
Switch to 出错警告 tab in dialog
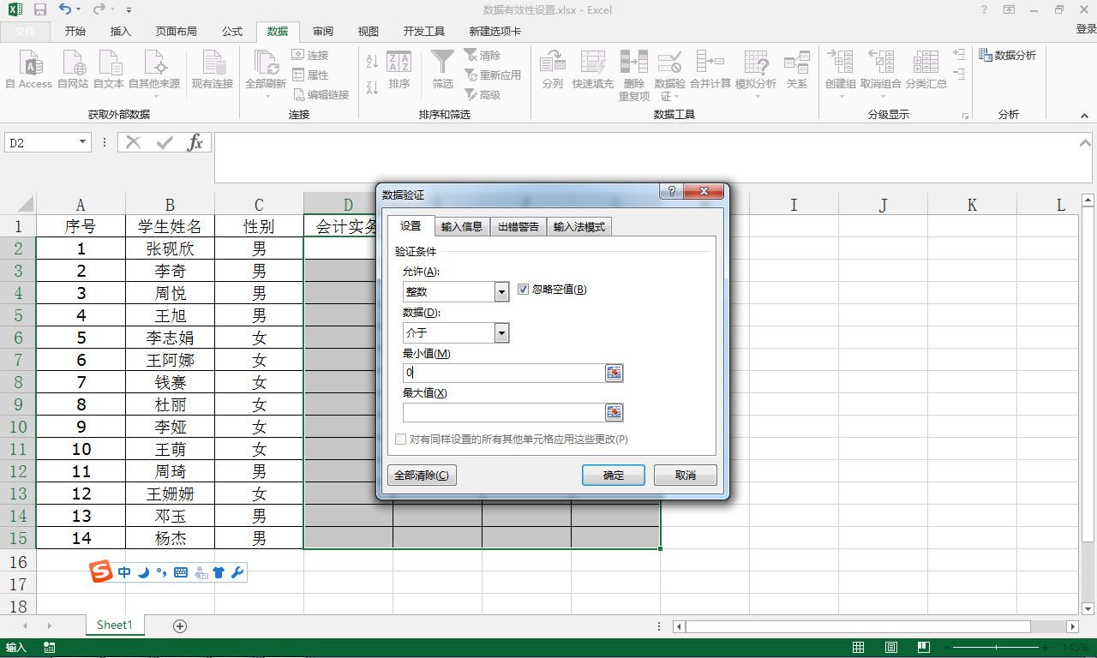click(x=519, y=227)
